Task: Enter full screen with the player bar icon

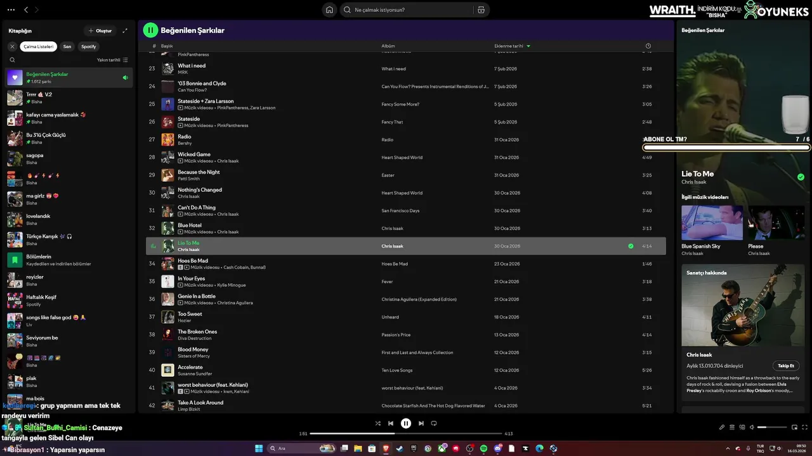Action: [x=805, y=427]
